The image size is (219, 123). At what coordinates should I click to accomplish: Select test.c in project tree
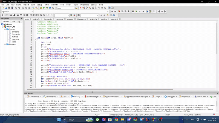point(14,42)
